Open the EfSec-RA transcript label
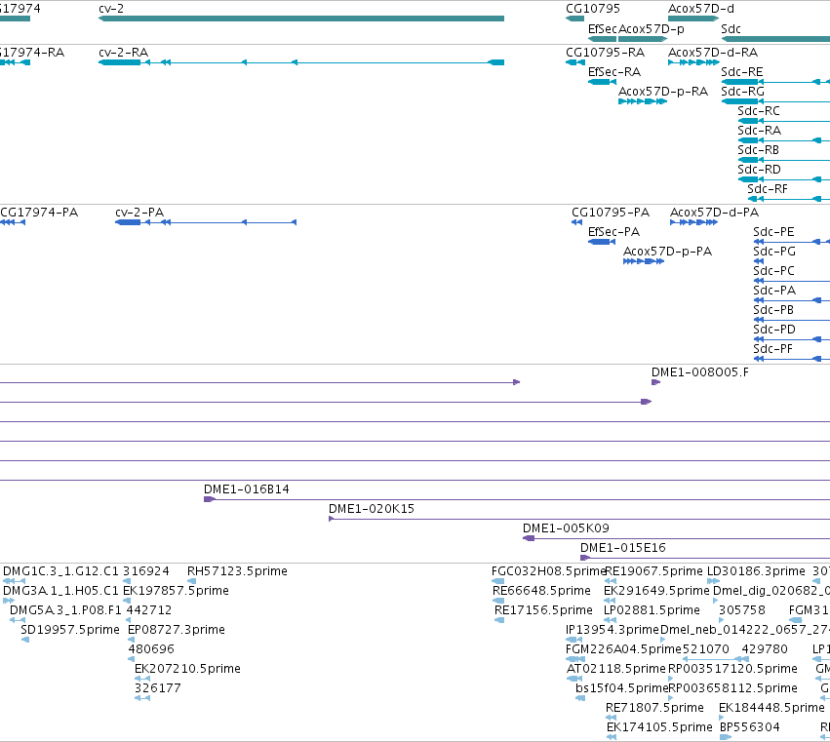This screenshot has height=742, width=830. coord(614,72)
